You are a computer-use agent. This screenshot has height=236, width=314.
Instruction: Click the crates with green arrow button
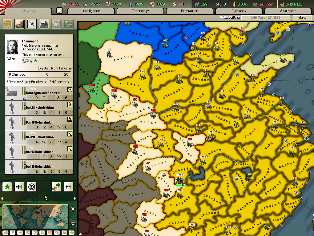coord(56,187)
